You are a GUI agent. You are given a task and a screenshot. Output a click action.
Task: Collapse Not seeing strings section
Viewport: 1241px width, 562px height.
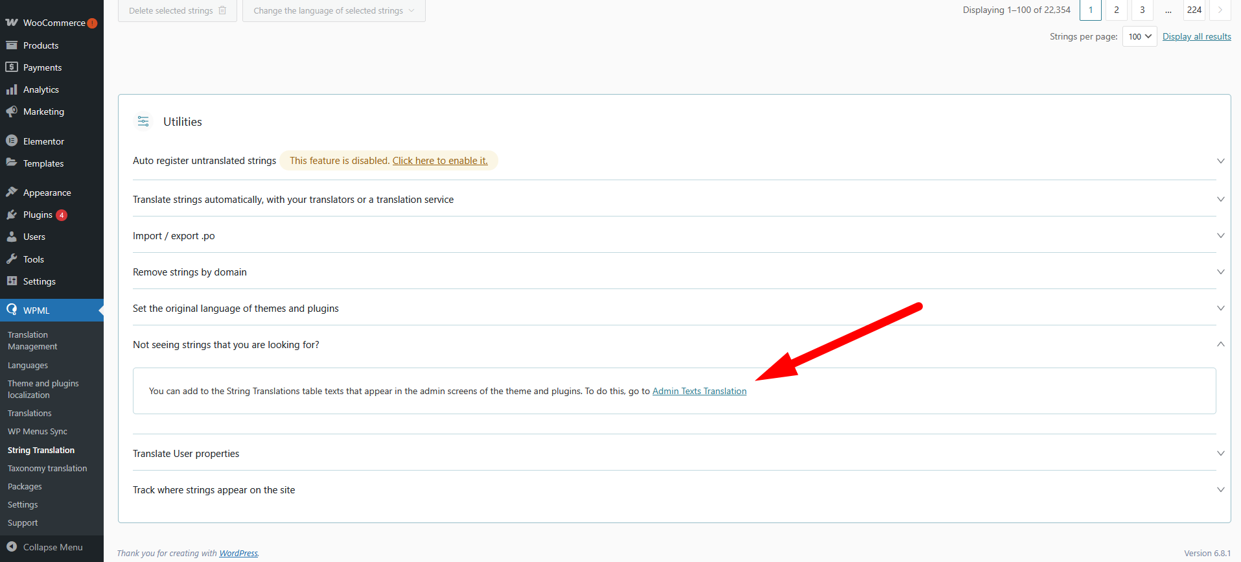[x=1220, y=344]
